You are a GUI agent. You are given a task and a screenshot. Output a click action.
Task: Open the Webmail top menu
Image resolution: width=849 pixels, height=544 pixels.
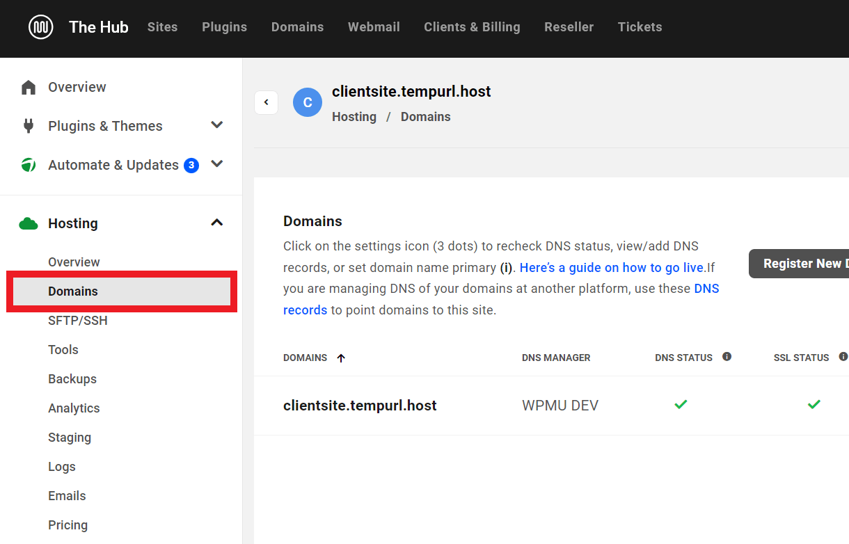pos(374,27)
